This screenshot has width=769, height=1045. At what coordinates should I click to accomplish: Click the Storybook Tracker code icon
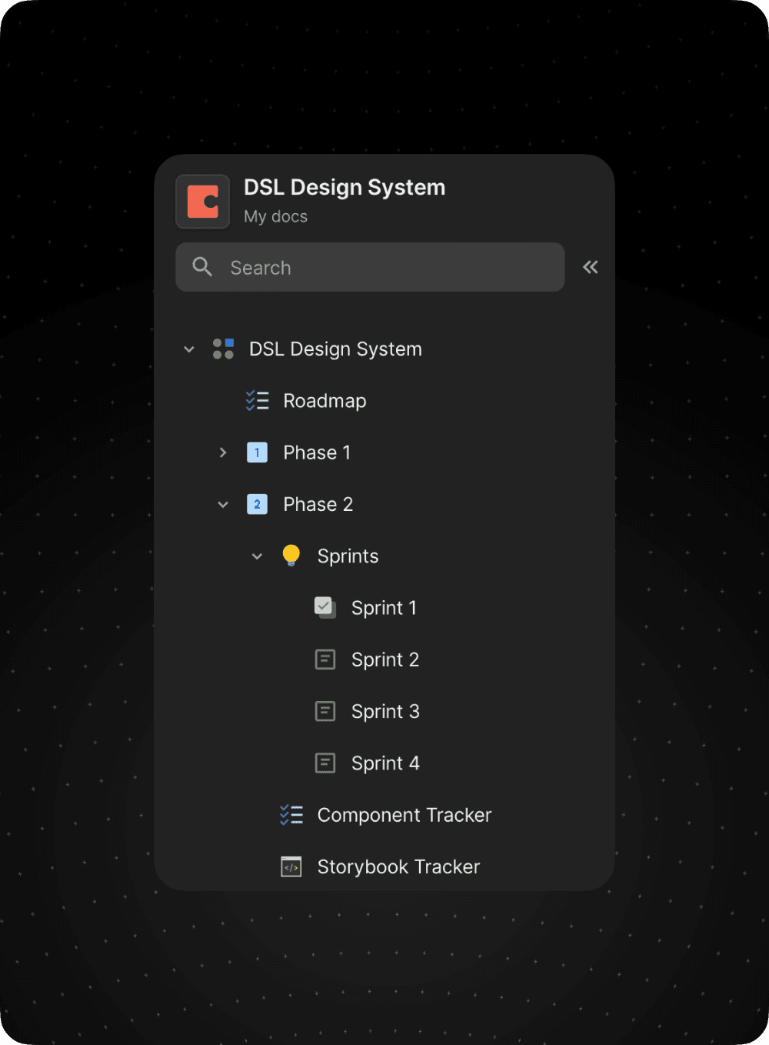tap(291, 866)
